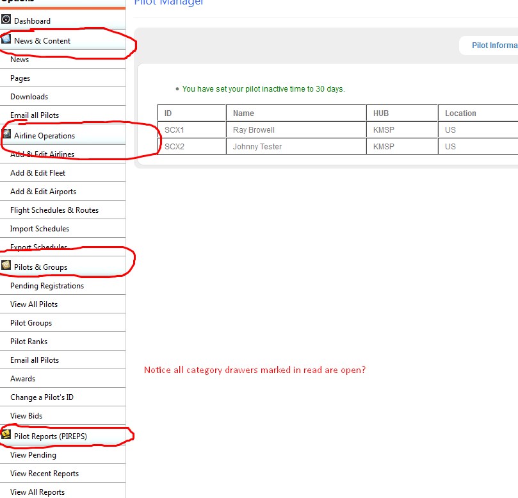The width and height of the screenshot is (518, 498).
Task: Open the Downloads menu item
Action: pos(63,97)
